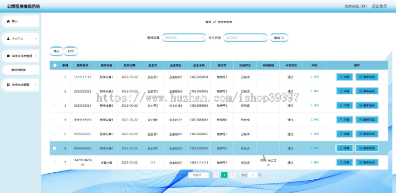
Task: Click the 导出 export button
Action: pos(56,51)
